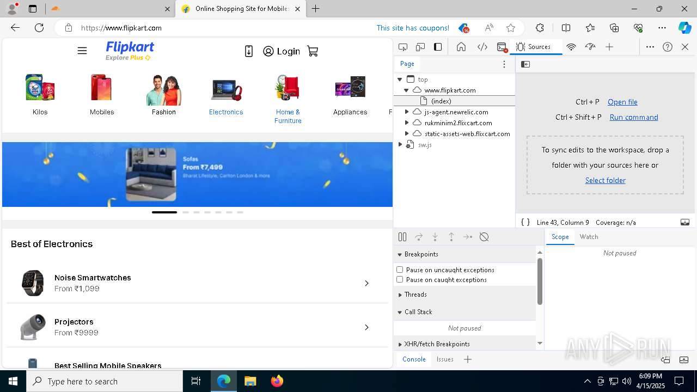The width and height of the screenshot is (697, 392).
Task: Click the coverage source map icon in editor status bar
Action: click(x=685, y=222)
